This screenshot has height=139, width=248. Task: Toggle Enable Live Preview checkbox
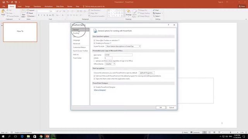95,43
